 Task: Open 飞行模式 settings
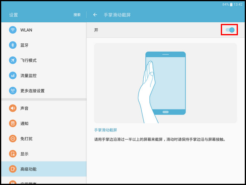(44, 60)
